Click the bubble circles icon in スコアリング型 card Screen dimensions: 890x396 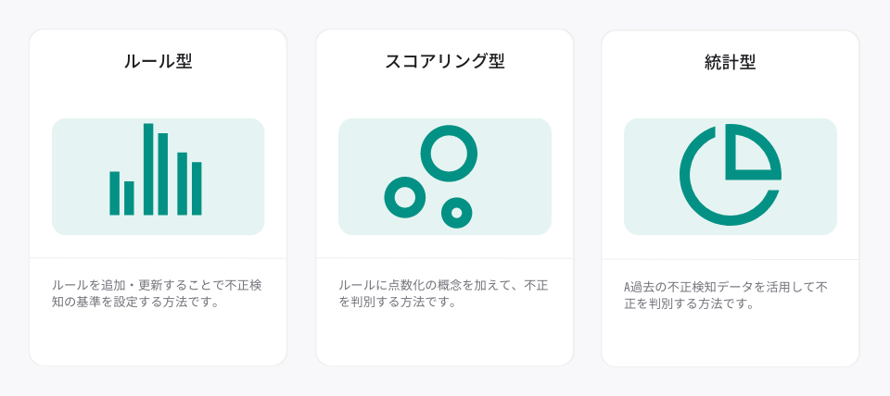pyautogui.click(x=431, y=177)
